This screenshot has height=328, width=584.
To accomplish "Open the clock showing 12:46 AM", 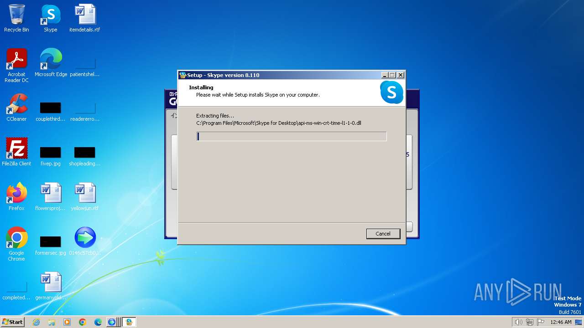I will [561, 322].
